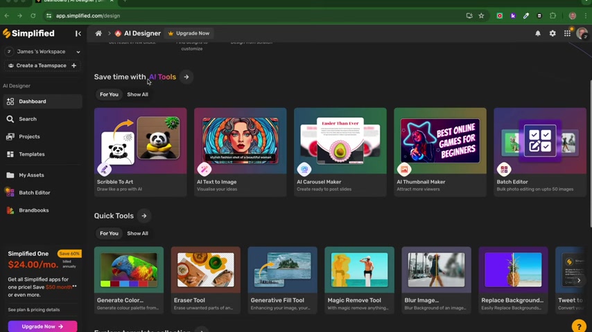The image size is (592, 332).
Task: Open Batch Editor in the sidebar
Action: tap(34, 192)
